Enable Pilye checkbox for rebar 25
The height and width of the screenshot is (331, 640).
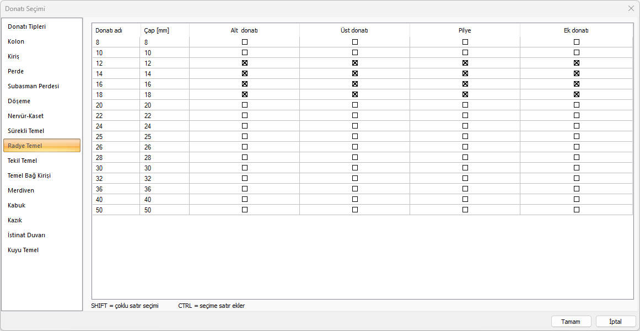point(465,136)
